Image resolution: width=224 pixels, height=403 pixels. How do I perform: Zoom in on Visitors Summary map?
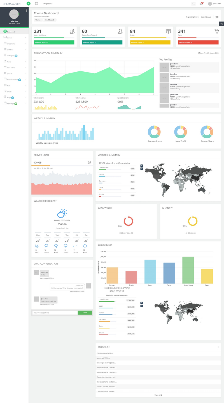pyautogui.click(x=142, y=166)
